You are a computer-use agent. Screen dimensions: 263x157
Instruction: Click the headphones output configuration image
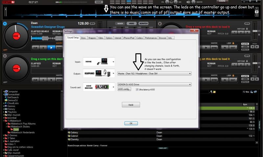[103, 73]
